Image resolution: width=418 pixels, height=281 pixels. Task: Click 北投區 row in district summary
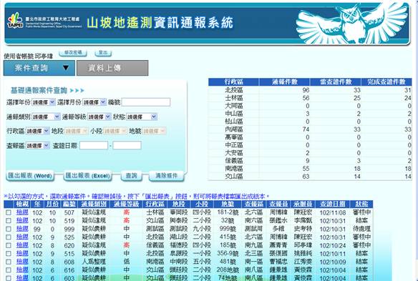pos(310,90)
